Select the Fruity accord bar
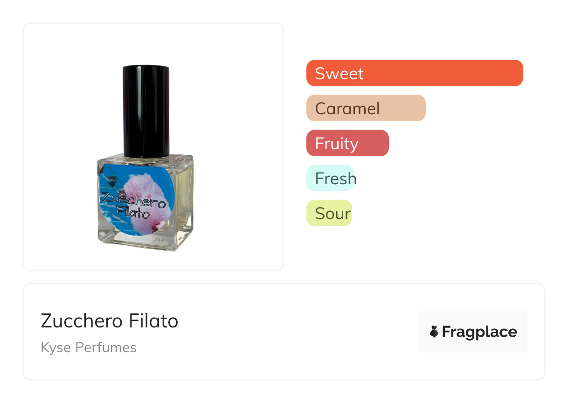This screenshot has width=568, height=403. point(347,143)
